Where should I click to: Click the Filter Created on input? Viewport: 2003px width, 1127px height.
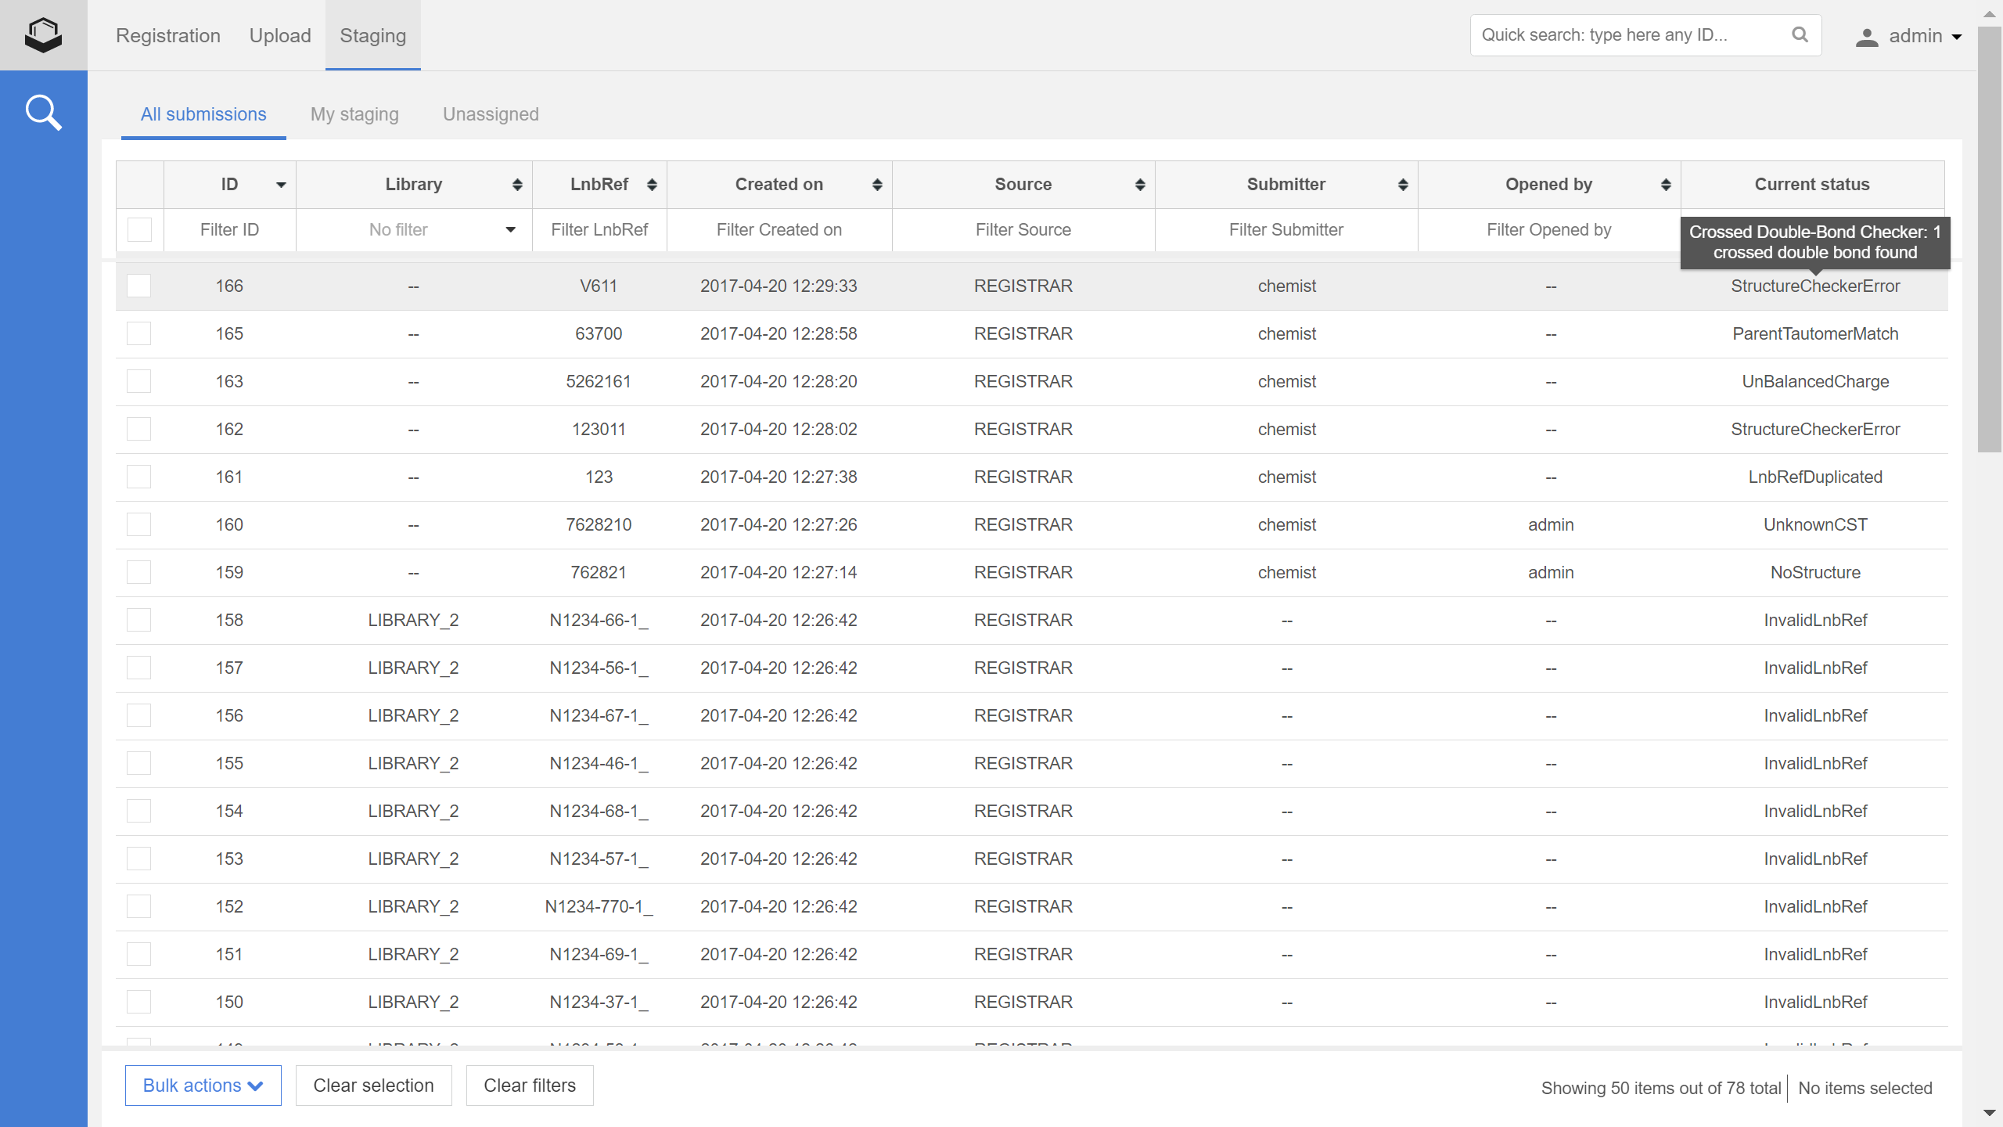coord(779,230)
